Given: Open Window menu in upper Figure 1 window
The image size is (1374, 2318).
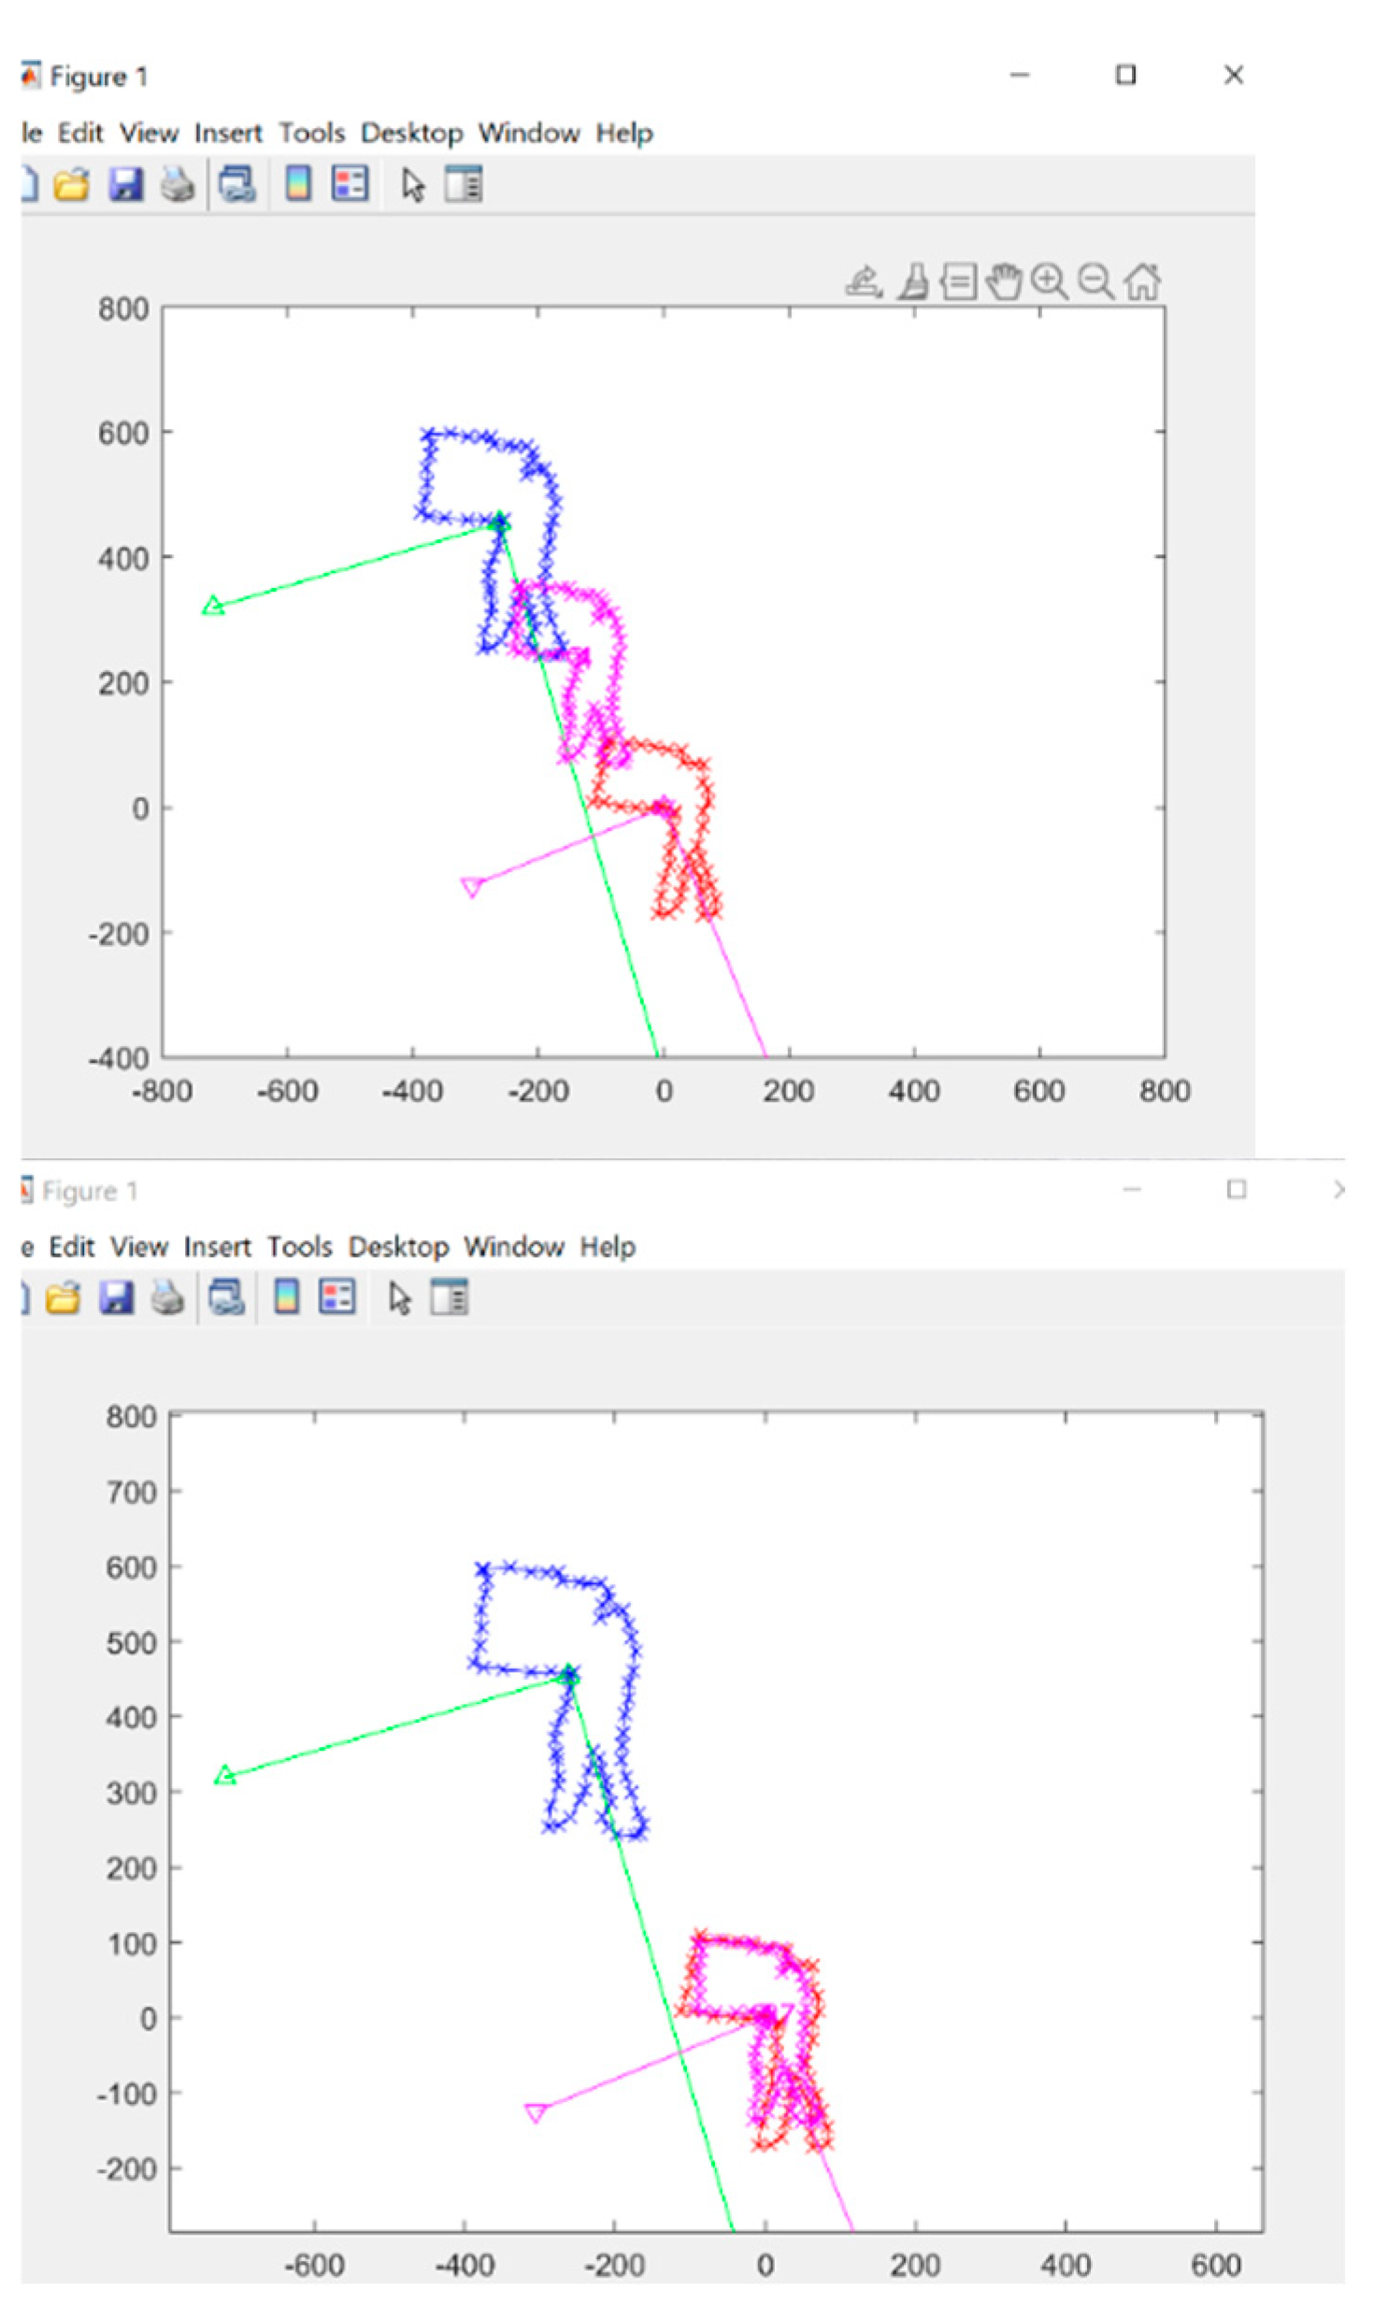Looking at the screenshot, I should click(529, 133).
